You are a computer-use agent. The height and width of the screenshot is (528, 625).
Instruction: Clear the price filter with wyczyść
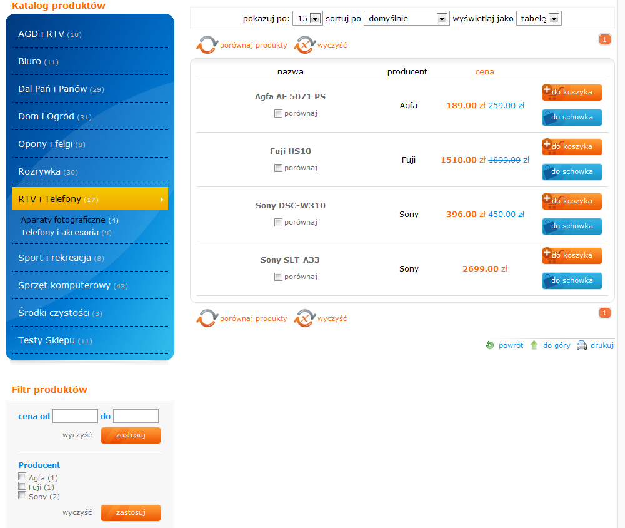pyautogui.click(x=77, y=435)
